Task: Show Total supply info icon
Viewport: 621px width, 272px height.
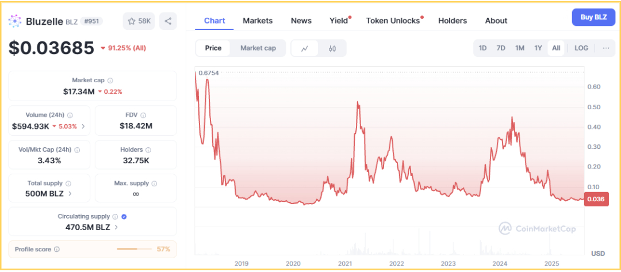Action: pyautogui.click(x=68, y=183)
